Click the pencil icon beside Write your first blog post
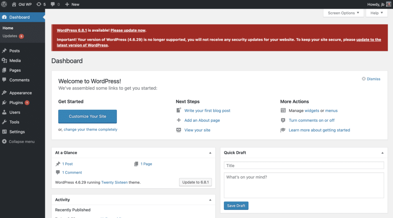This screenshot has height=218, width=393. coord(179,110)
